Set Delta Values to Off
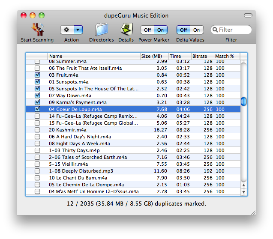Image resolution: width=273 pixels, height=239 pixels. [183, 30]
